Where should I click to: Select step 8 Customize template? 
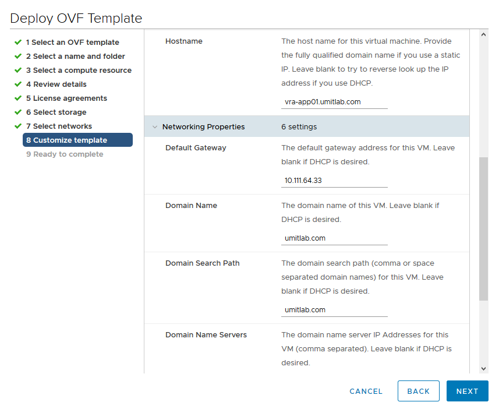[x=77, y=140]
